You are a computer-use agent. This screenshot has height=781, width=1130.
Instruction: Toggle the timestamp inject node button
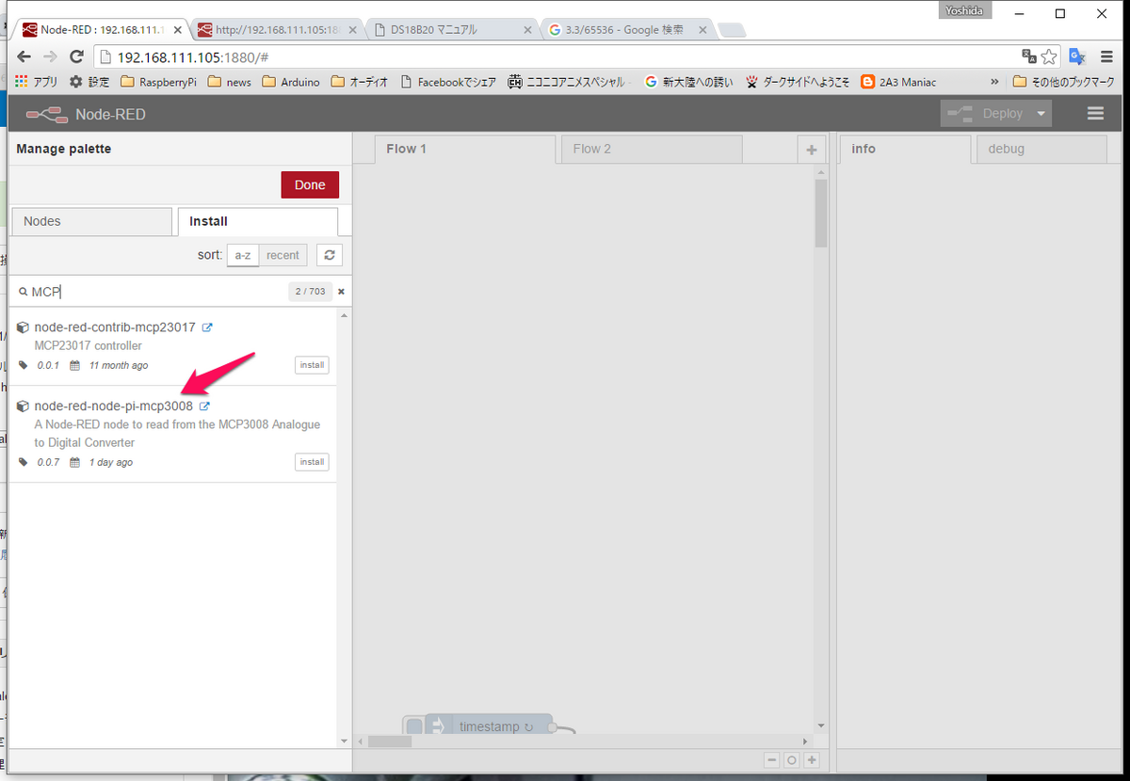click(414, 726)
